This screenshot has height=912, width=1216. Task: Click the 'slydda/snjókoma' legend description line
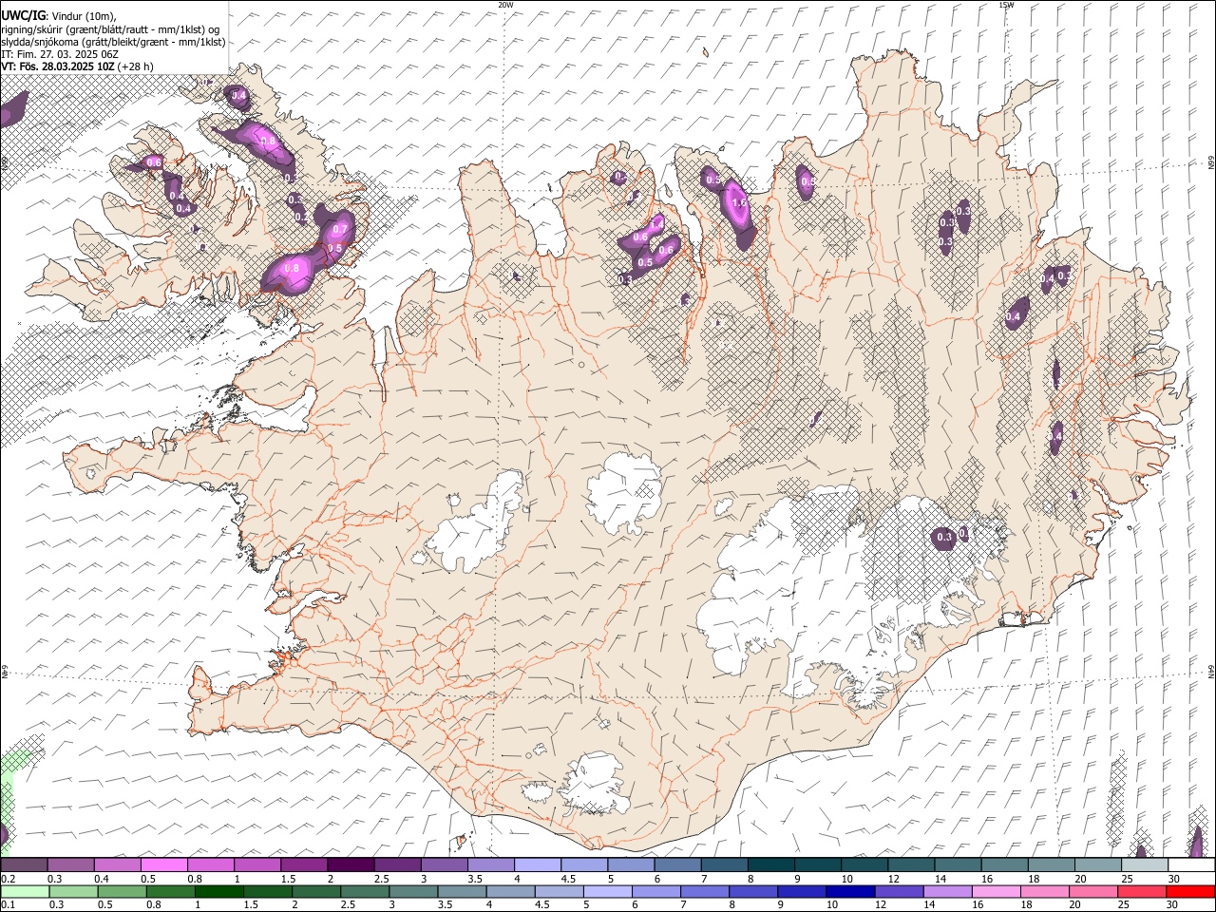tap(113, 42)
